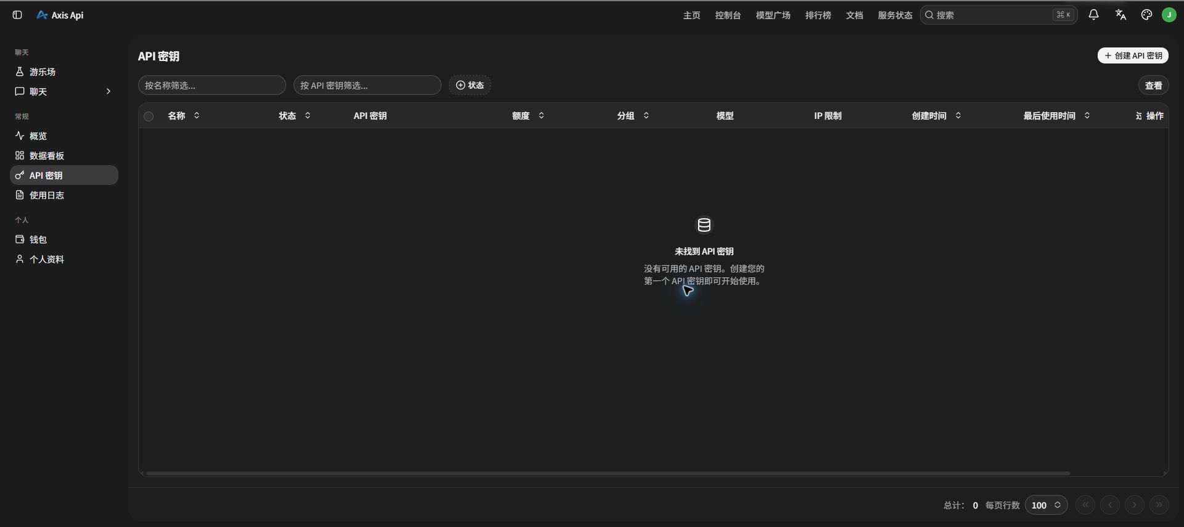Open 控制台 in top navigation
The image size is (1184, 527).
(x=728, y=15)
